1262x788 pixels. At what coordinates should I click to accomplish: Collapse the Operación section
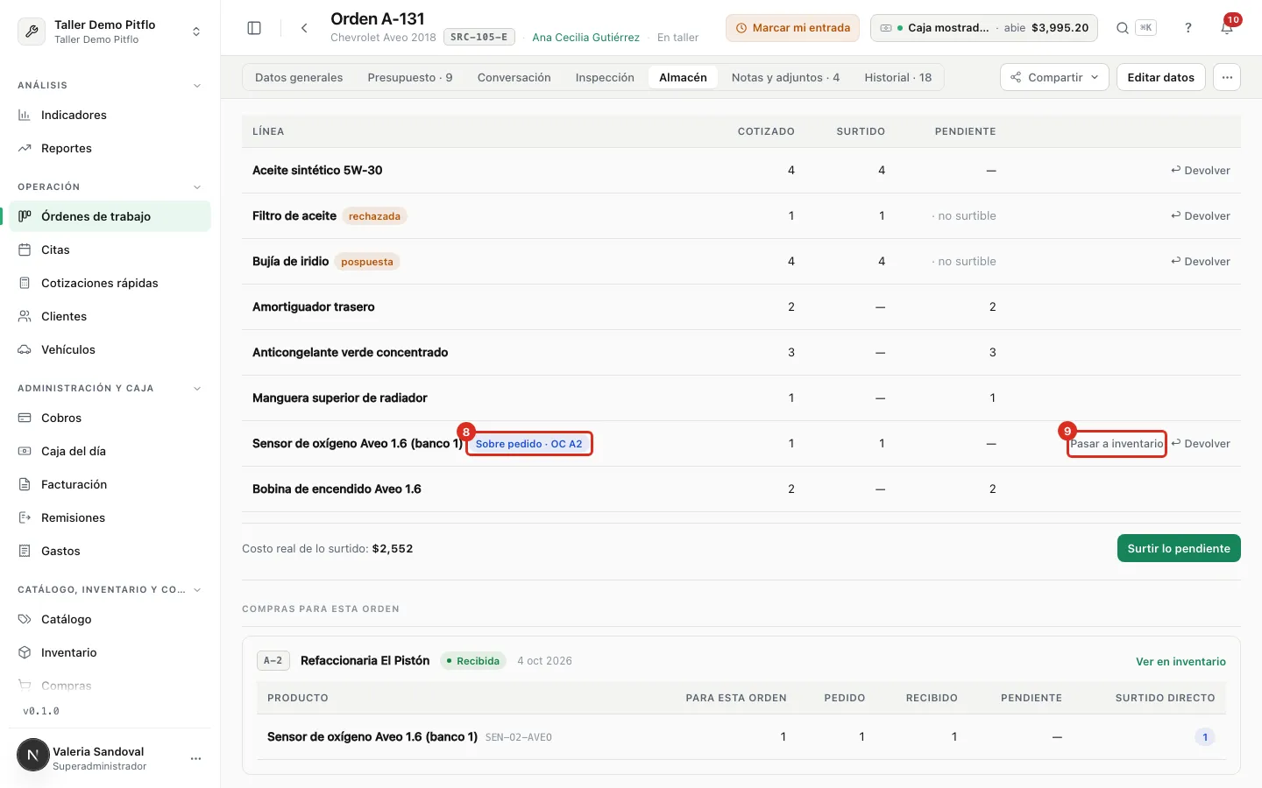(196, 186)
